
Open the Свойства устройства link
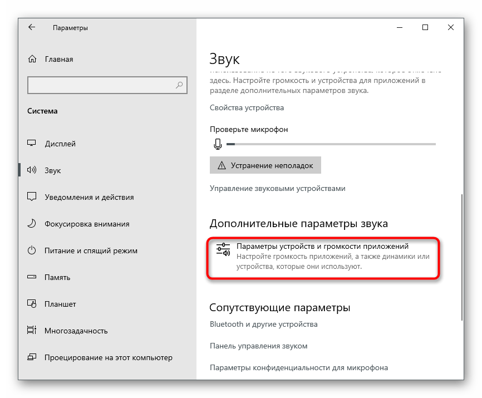247,108
